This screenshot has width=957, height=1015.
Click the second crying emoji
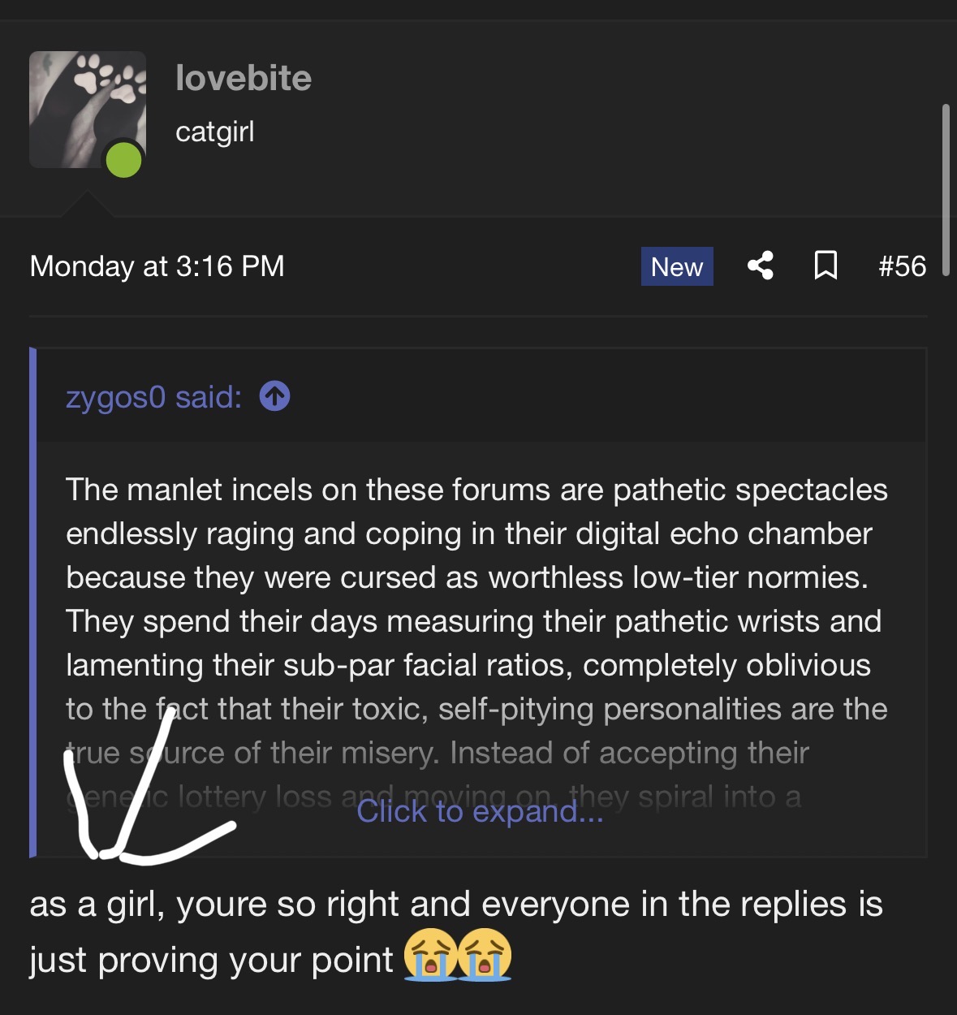(485, 955)
